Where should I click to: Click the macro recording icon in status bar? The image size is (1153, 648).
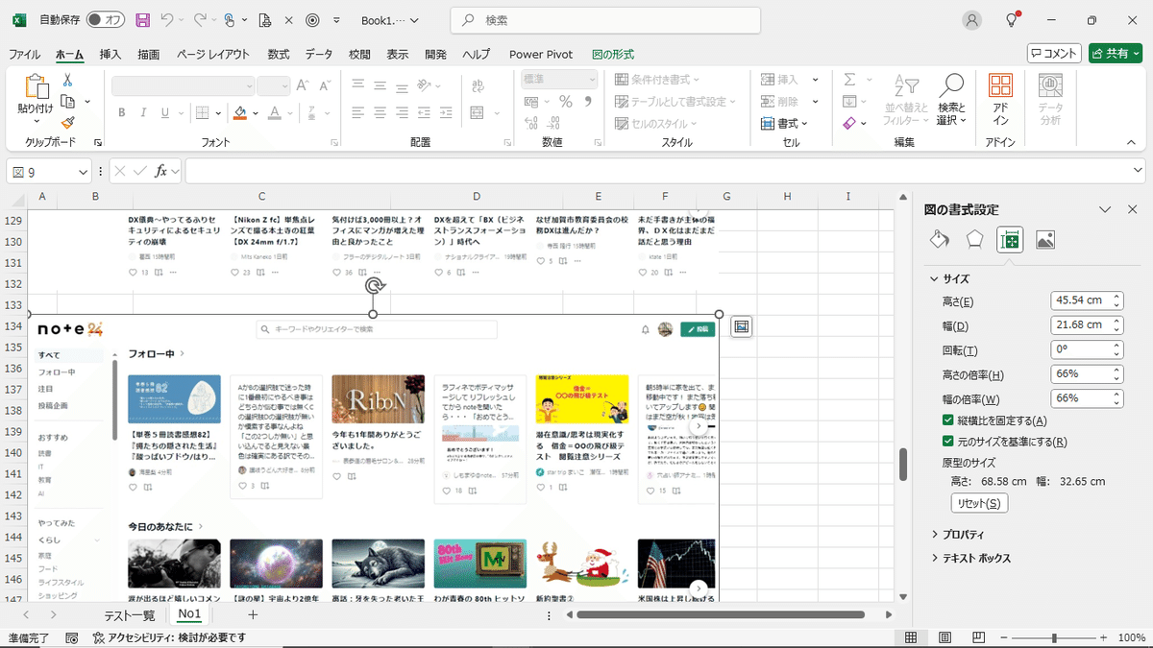pyautogui.click(x=72, y=637)
